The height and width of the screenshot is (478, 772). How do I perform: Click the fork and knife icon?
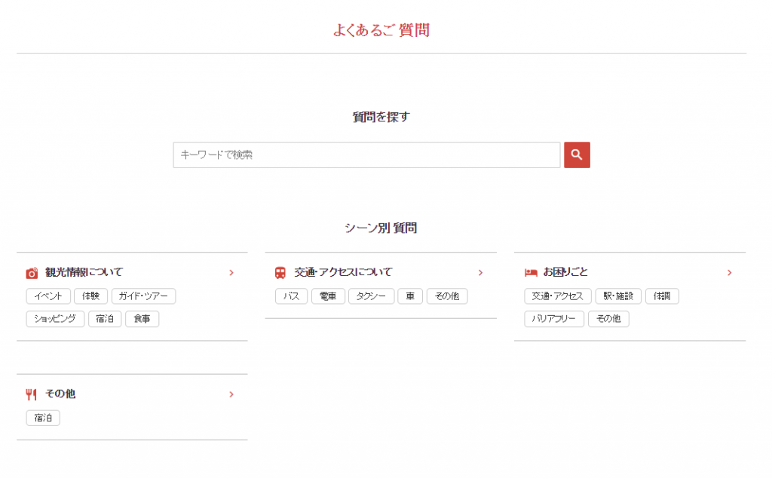point(31,394)
